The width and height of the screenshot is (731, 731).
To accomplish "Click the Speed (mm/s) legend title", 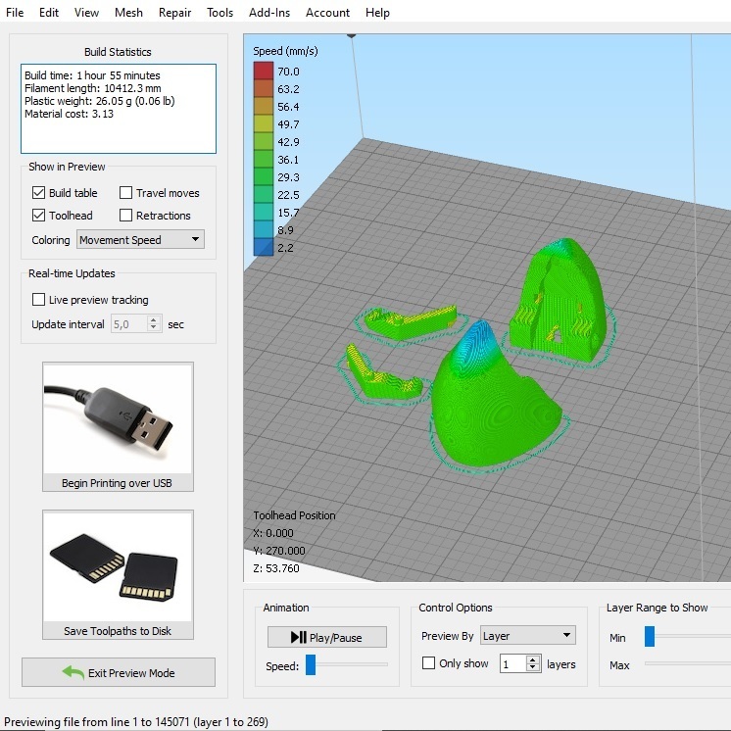I will click(x=285, y=51).
